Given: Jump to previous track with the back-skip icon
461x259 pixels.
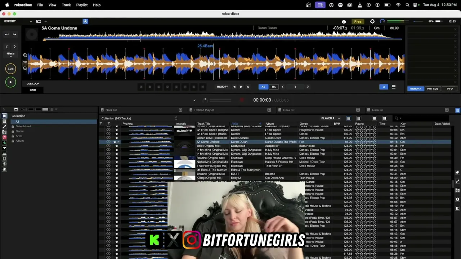Looking at the screenshot, I should [6, 34].
